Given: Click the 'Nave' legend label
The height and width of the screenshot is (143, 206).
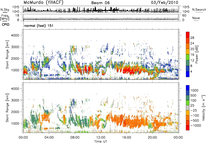Looking at the screenshot, I should point(196,18).
